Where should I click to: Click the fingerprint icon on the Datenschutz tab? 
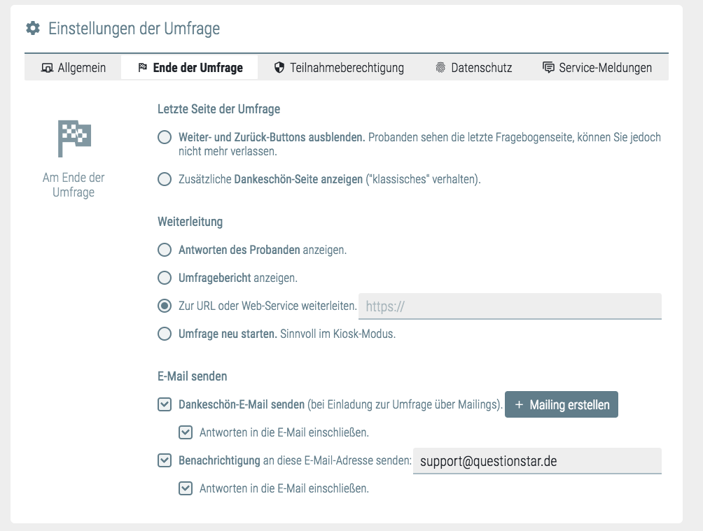coord(440,68)
